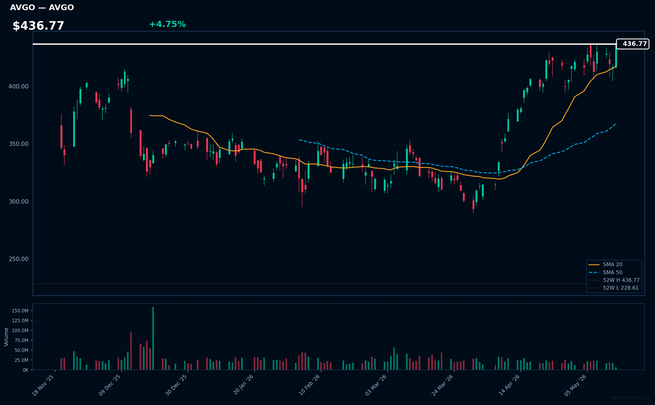The width and height of the screenshot is (655, 405).
Task: Click the 50.0M volume axis label
Action: [21, 350]
